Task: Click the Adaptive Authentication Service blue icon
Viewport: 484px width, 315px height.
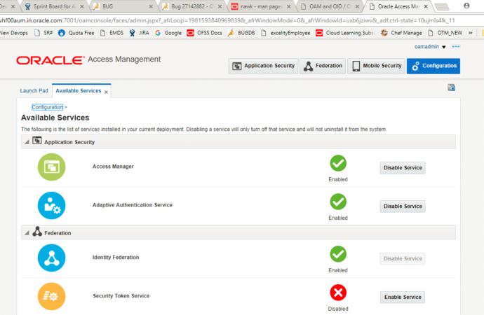Action: point(51,205)
